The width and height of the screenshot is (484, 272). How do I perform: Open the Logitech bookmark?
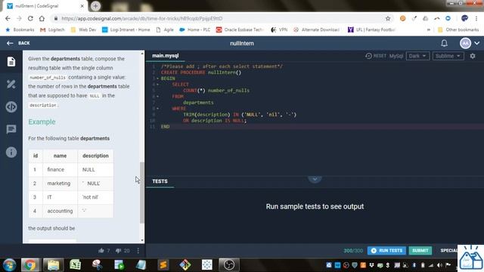[52, 29]
